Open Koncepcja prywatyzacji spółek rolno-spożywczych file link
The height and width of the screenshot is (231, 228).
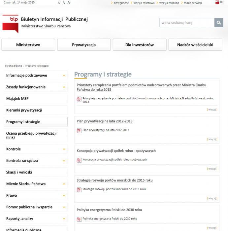point(115,159)
